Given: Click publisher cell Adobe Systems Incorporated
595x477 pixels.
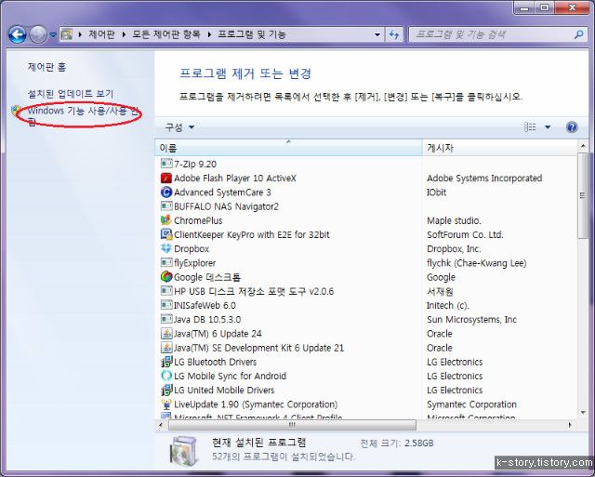Looking at the screenshot, I should coord(484,178).
